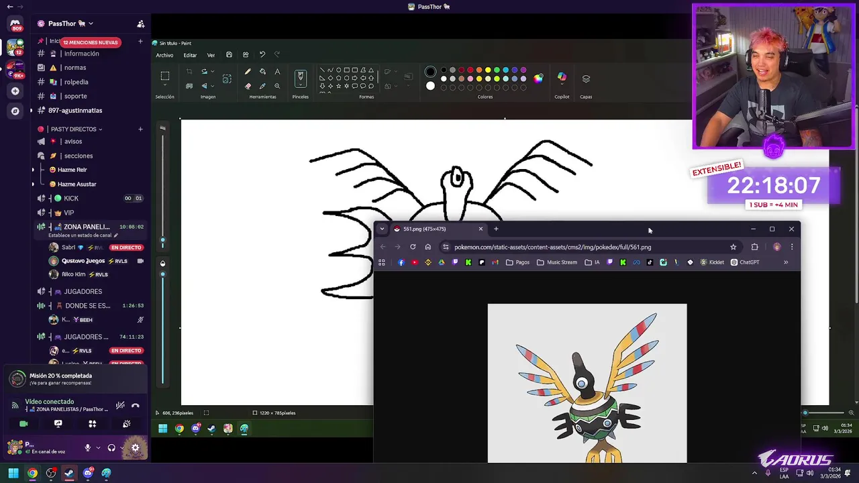Viewport: 859px width, 483px height.
Task: Open the Hazme Reir thread in Discord
Action: pos(72,170)
